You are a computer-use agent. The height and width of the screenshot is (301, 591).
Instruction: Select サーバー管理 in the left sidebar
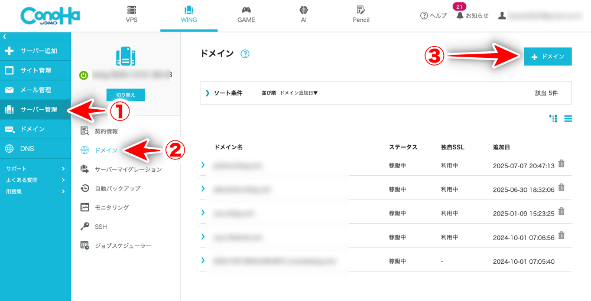35,109
